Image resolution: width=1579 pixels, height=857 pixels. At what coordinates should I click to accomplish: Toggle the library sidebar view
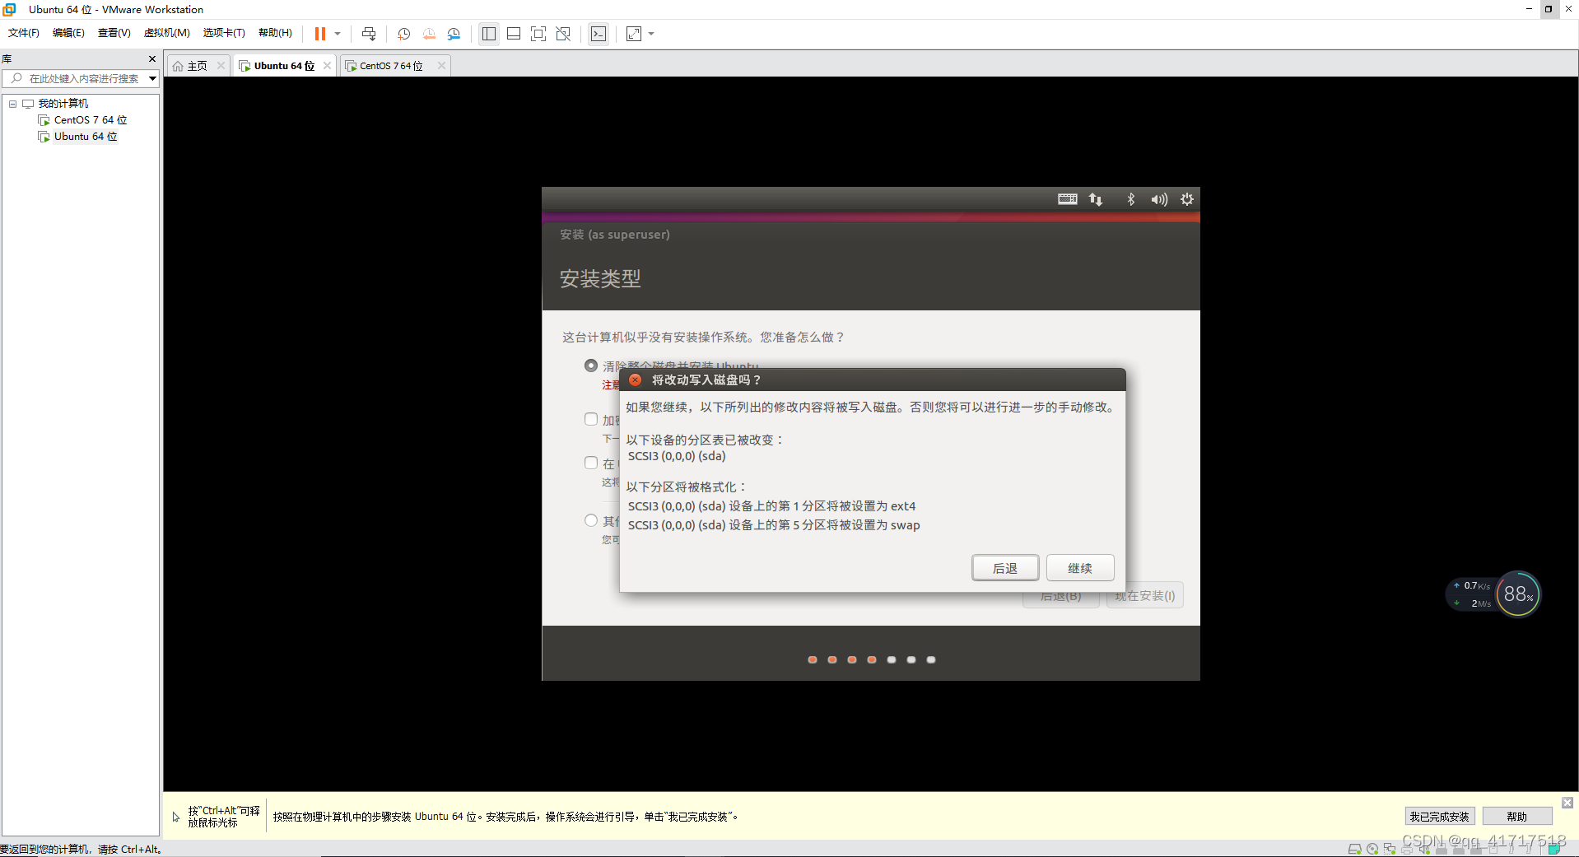[x=489, y=34]
